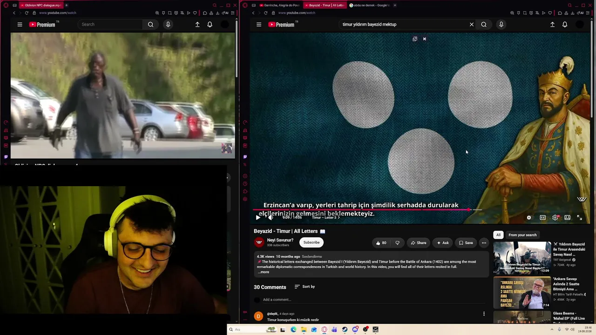
Task: Open more actions menu beside Save
Action: (x=484, y=243)
